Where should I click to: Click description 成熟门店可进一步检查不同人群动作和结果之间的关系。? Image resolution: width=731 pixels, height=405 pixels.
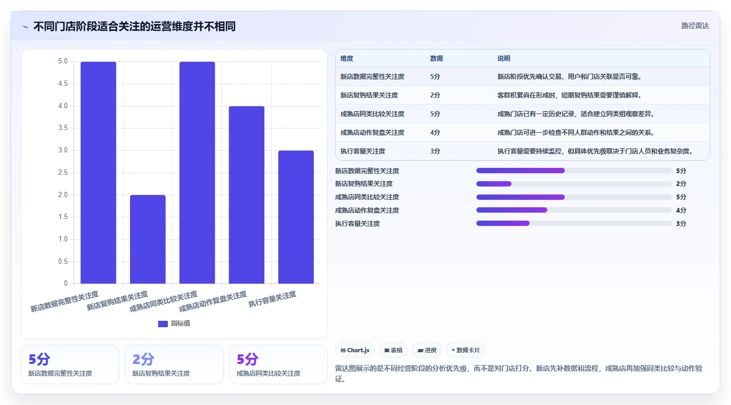point(576,133)
